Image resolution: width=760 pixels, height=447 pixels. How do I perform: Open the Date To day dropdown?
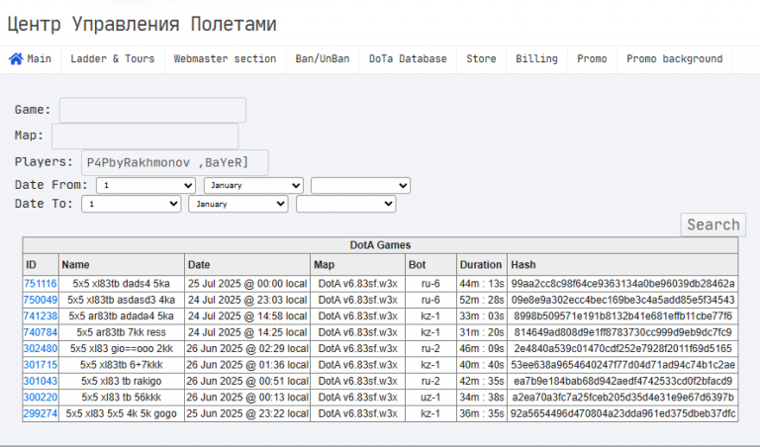(x=132, y=204)
